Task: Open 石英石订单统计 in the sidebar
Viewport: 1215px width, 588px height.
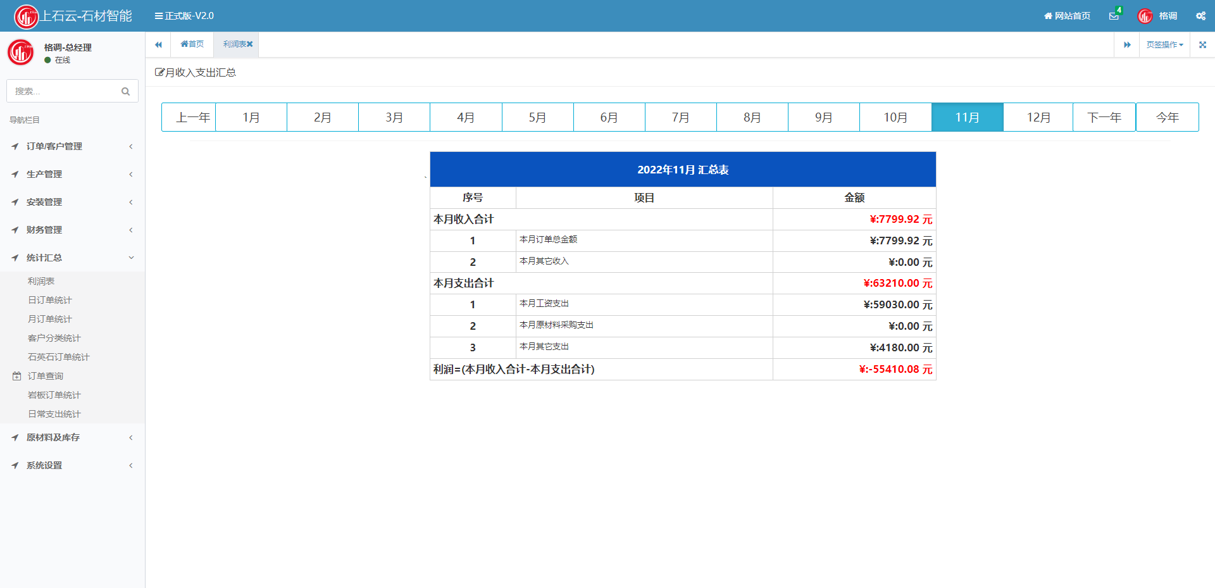Action: [59, 357]
